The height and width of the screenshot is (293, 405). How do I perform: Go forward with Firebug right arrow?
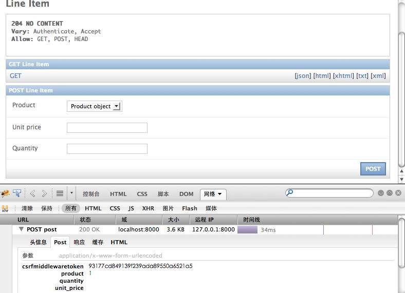pyautogui.click(x=44, y=193)
